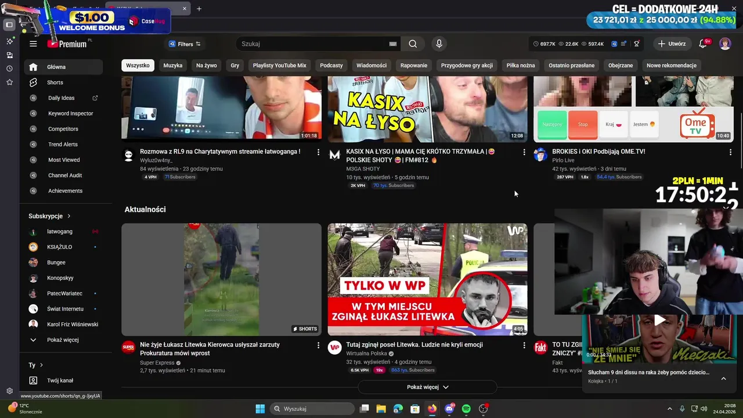Image resolution: width=743 pixels, height=418 pixels.
Task: Open Keyword Inspector sidebar item
Action: tap(64, 113)
